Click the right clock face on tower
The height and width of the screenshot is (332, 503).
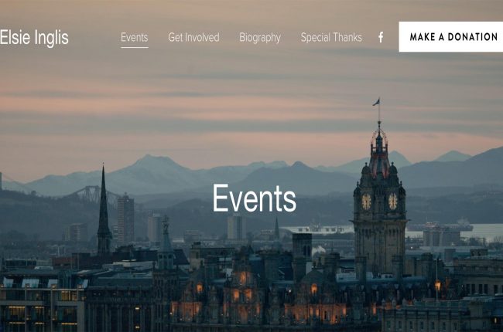(392, 202)
